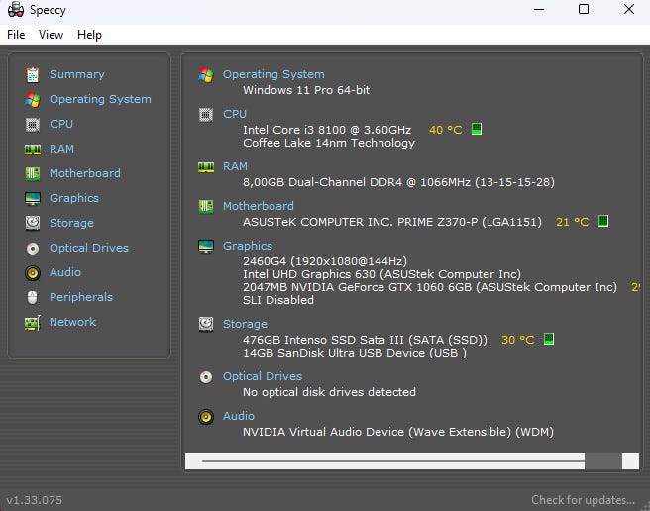Select the Storage drive icon in sidebar
Viewport: 650px width, 511px height.
[x=33, y=223]
